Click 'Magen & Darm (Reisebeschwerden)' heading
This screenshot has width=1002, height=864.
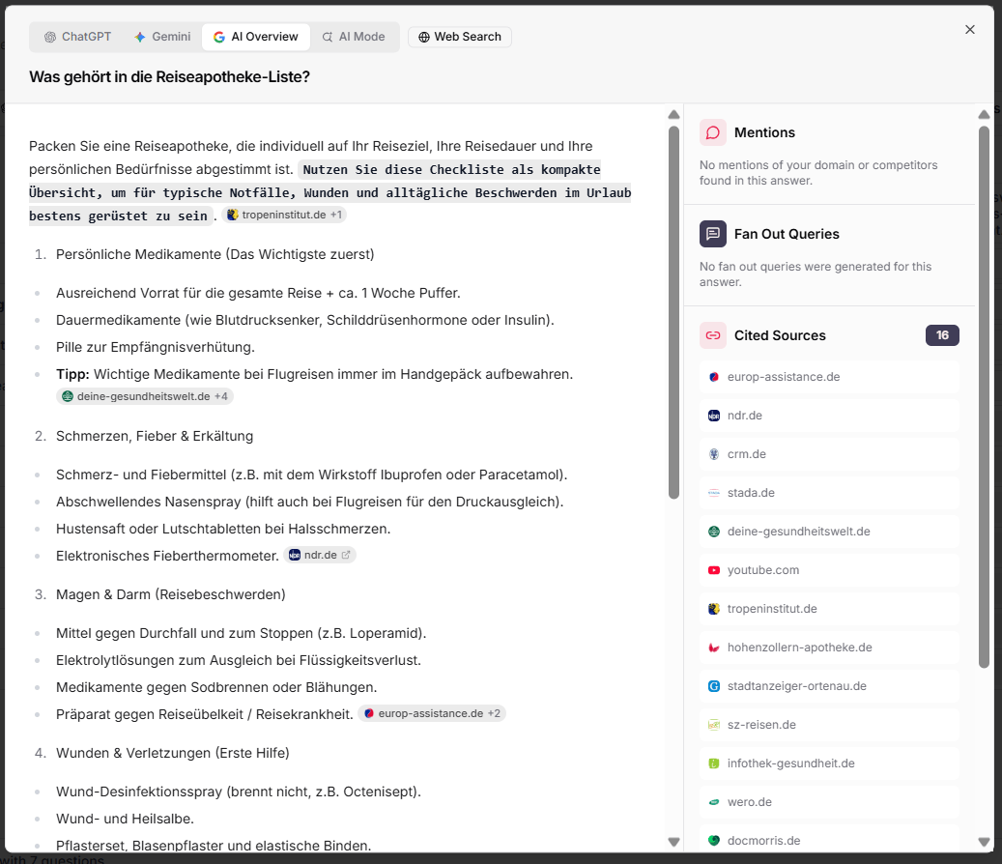(x=171, y=594)
